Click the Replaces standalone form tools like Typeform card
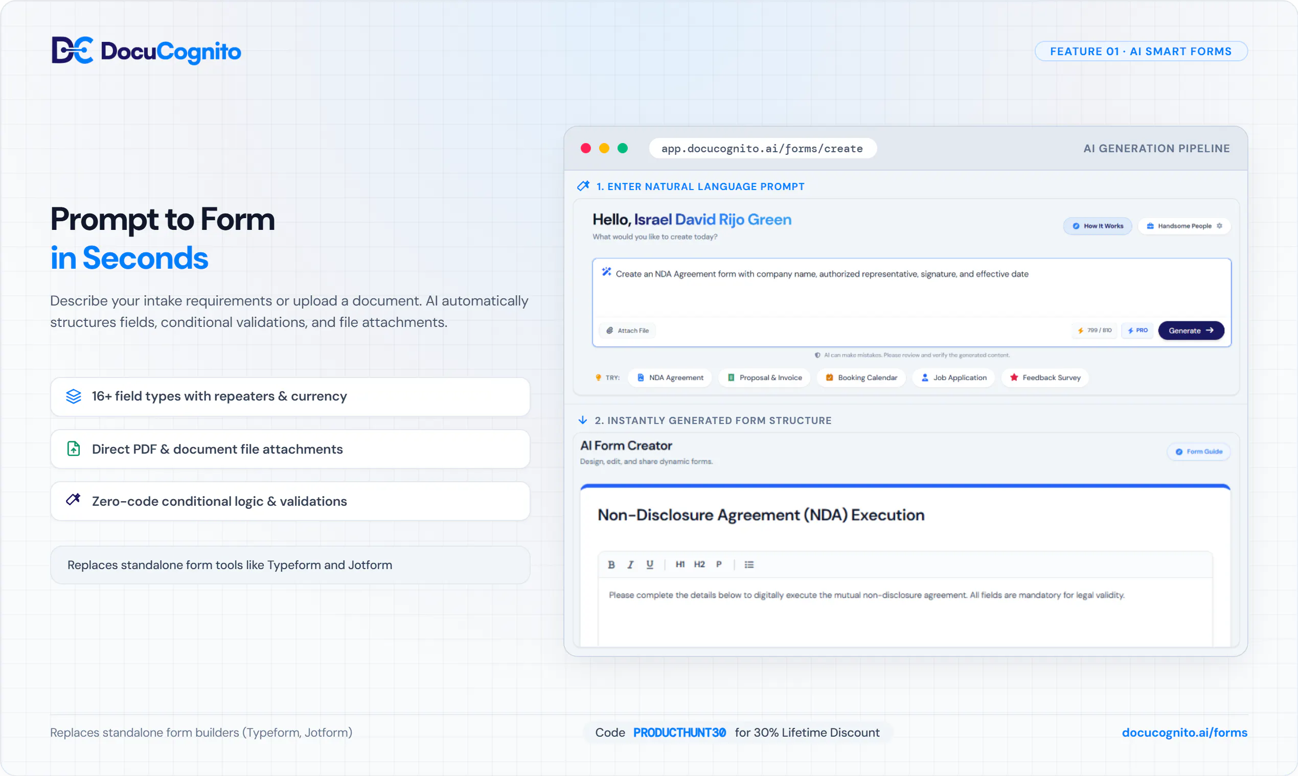Viewport: 1298px width, 776px height. pyautogui.click(x=290, y=565)
